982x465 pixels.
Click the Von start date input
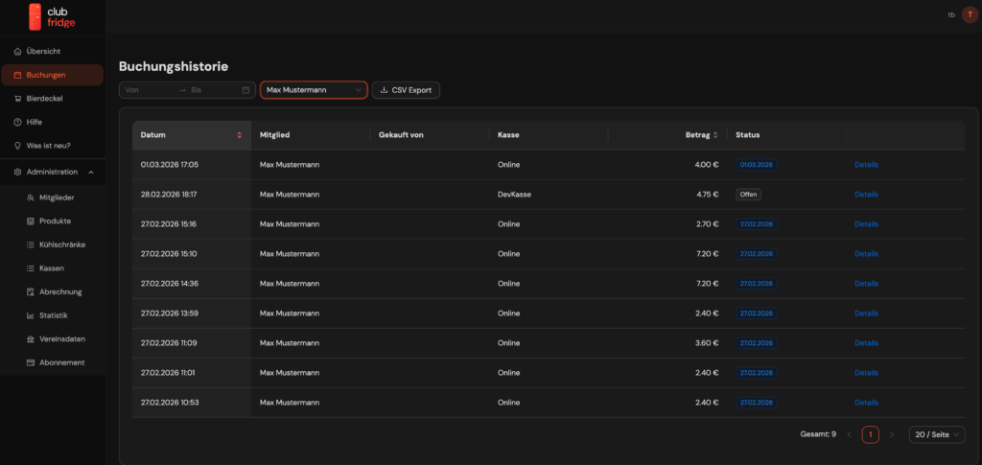pyautogui.click(x=147, y=90)
